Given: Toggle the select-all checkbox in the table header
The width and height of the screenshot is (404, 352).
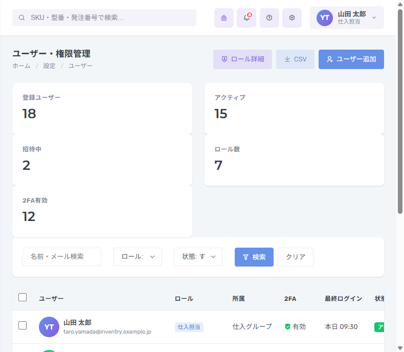Looking at the screenshot, I should pyautogui.click(x=23, y=297).
